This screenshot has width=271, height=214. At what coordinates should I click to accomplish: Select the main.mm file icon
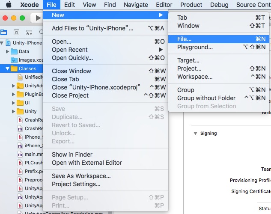(x=20, y=154)
